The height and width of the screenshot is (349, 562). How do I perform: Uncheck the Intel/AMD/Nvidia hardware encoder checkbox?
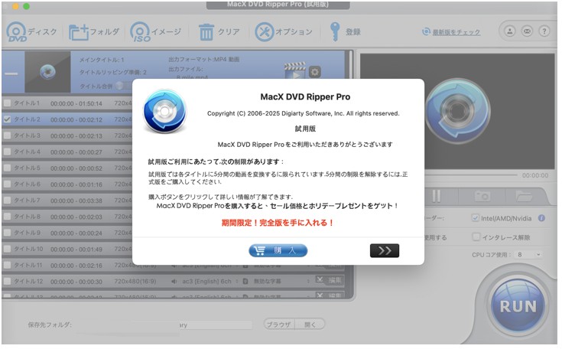coord(476,217)
